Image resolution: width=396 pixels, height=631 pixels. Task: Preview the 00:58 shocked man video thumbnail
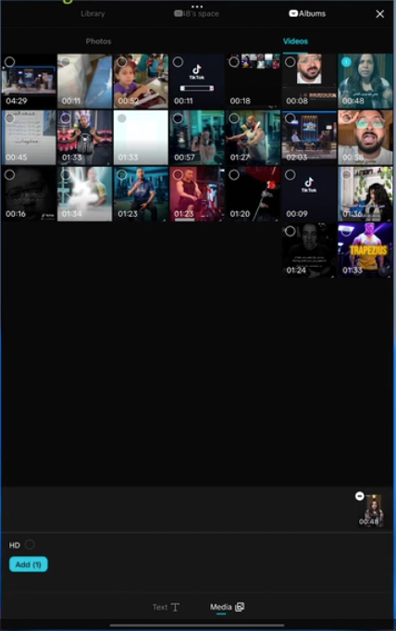pyautogui.click(x=365, y=138)
